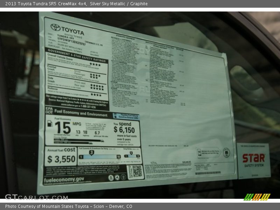Screen dimensions: 280x210
Task: Click the CREWMAX 5.7L V8 text
Action: click(94, 43)
